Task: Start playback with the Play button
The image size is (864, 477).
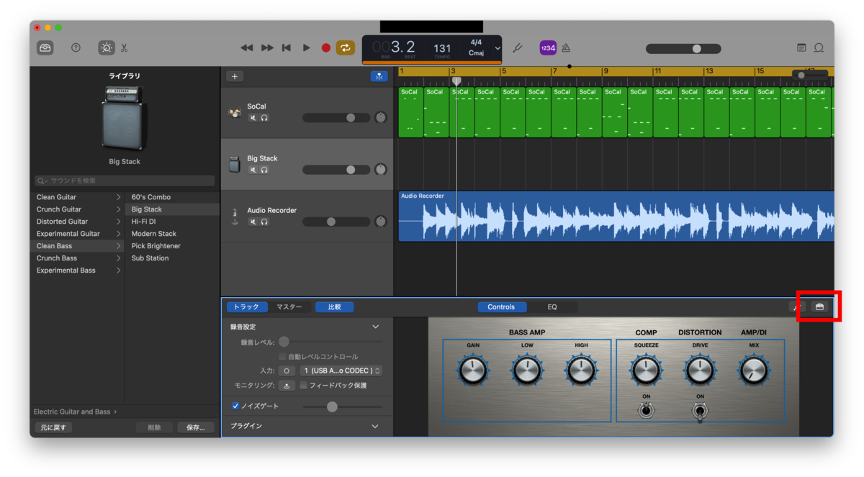Action: 306,48
